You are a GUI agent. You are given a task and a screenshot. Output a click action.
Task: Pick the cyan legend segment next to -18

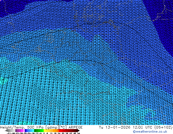coord(33,130)
